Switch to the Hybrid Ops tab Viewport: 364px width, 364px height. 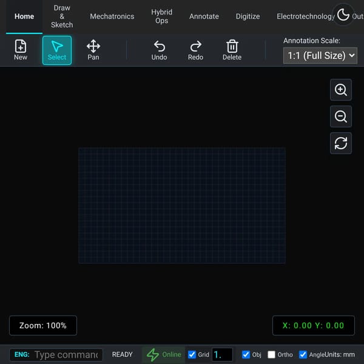162,16
